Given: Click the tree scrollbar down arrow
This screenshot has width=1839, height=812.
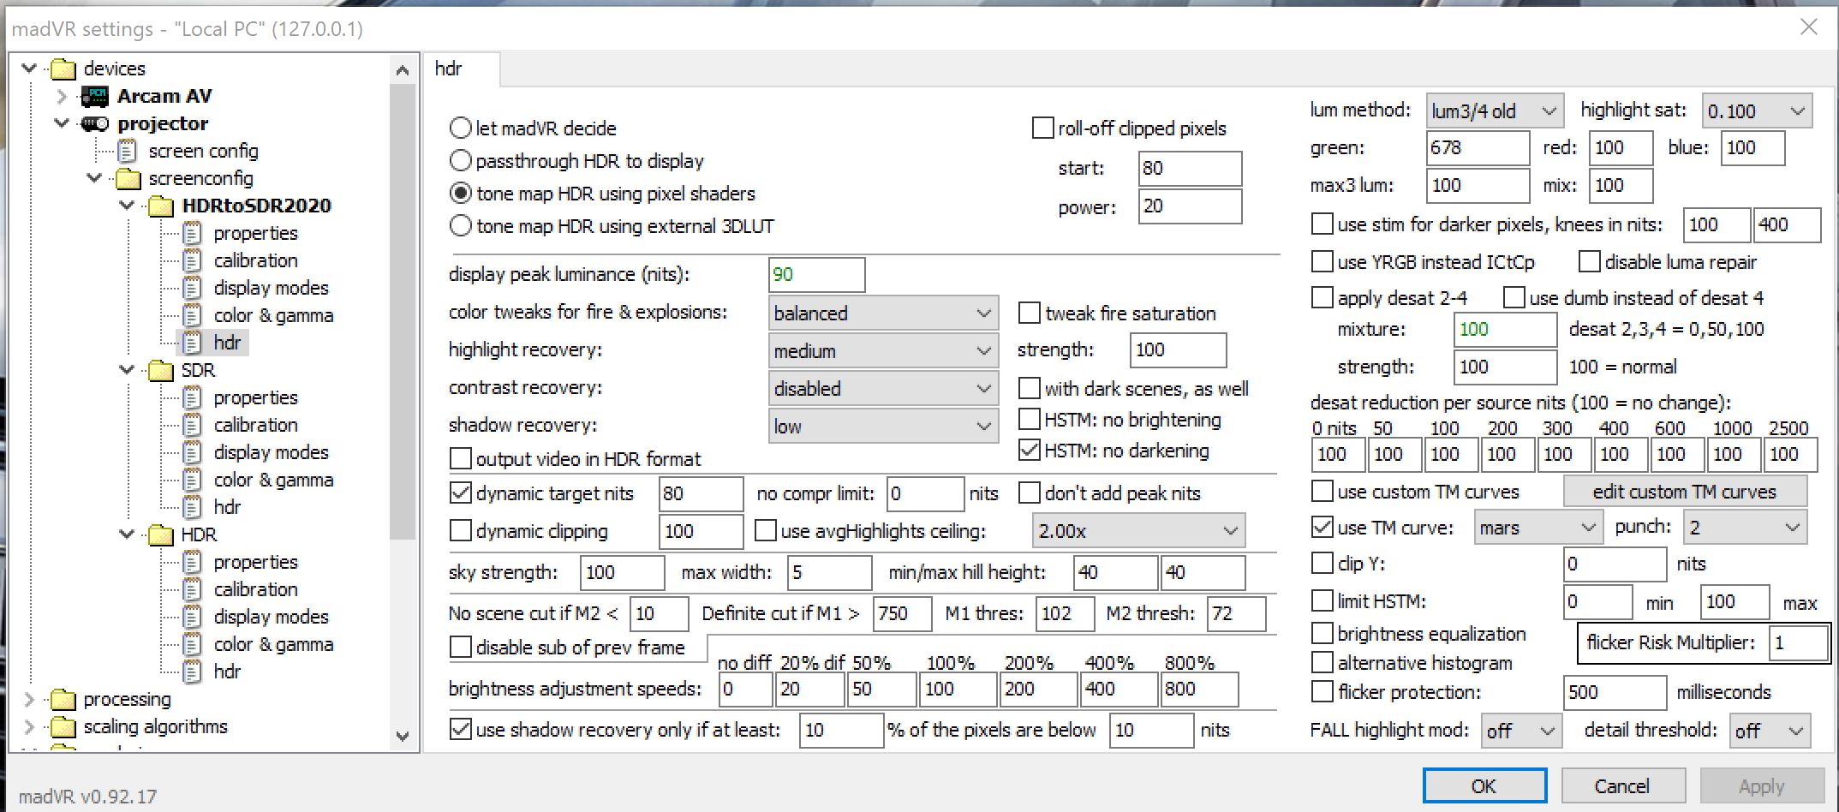Looking at the screenshot, I should point(403,736).
